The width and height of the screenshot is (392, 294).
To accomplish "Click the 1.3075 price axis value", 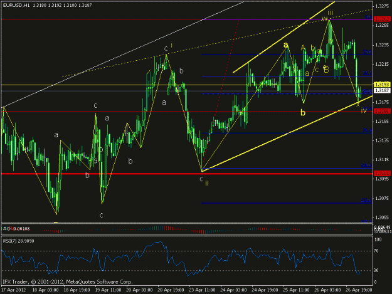I will tap(383, 198).
